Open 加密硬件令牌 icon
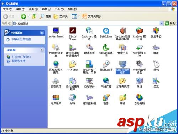 (139, 48)
